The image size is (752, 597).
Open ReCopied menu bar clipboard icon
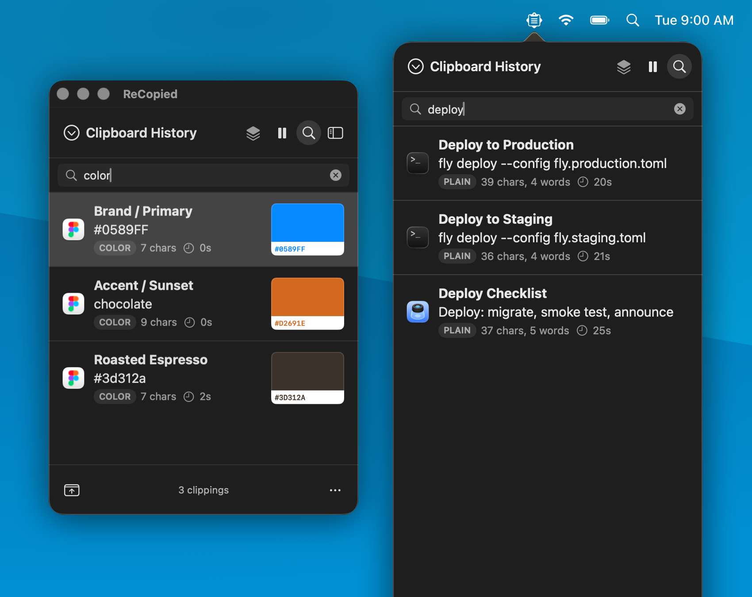pyautogui.click(x=534, y=20)
